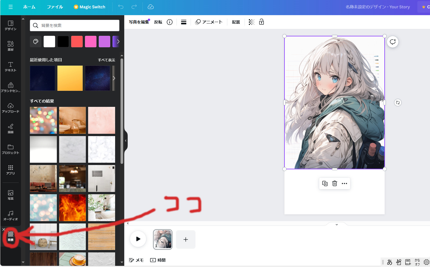Viewport: 430px width, 267px height.
Task: Expand more color swatches with arrow
Action: [118, 42]
